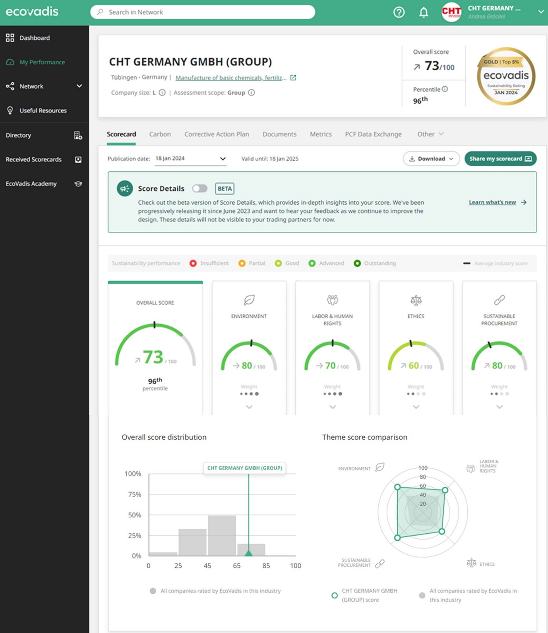
Task: Click the EcoVadis logo in the header
Action: coord(32,12)
